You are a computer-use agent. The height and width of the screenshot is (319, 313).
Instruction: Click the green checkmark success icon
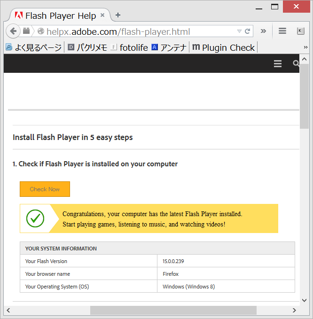pyautogui.click(x=35, y=218)
